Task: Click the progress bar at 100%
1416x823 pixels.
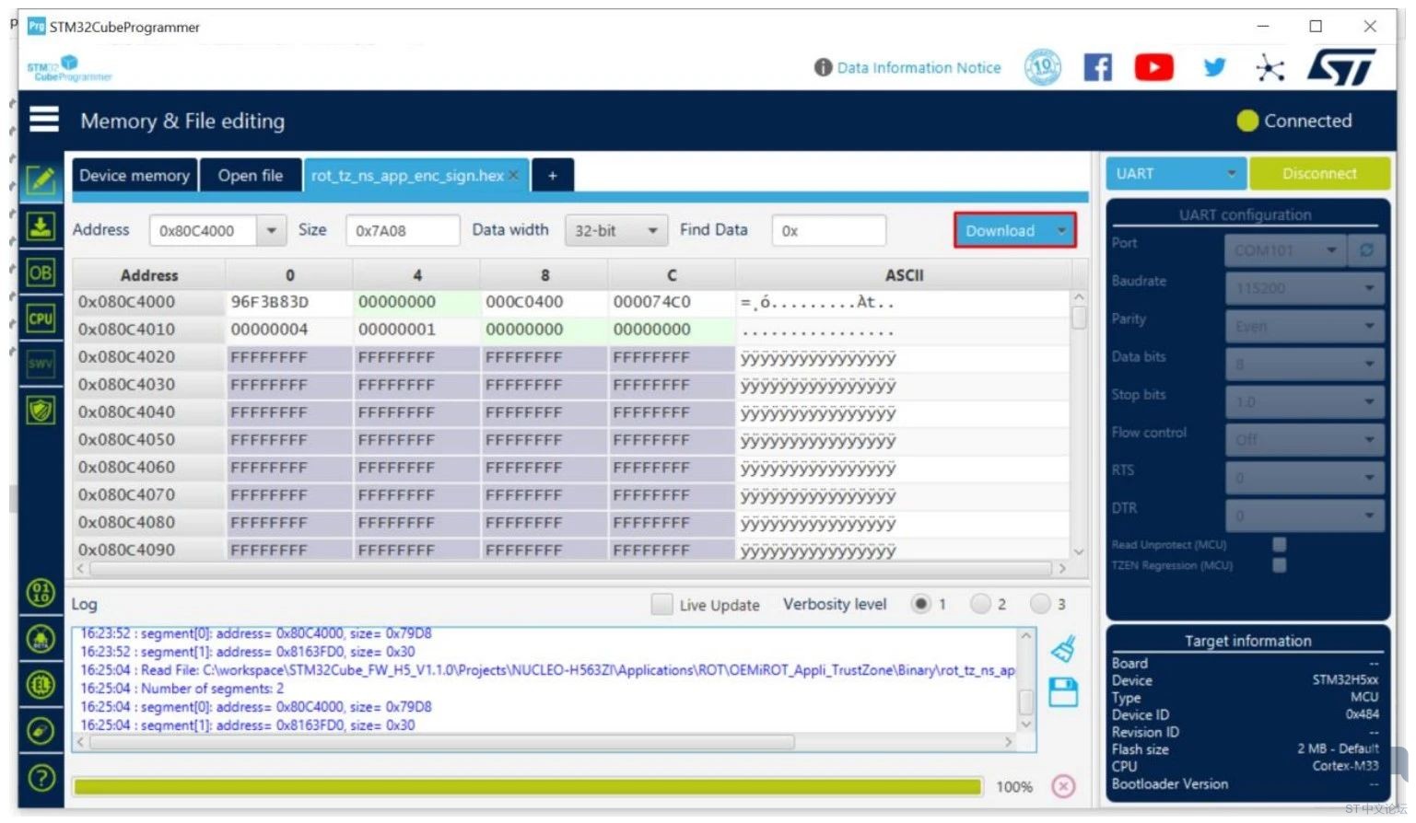Action: tap(527, 787)
